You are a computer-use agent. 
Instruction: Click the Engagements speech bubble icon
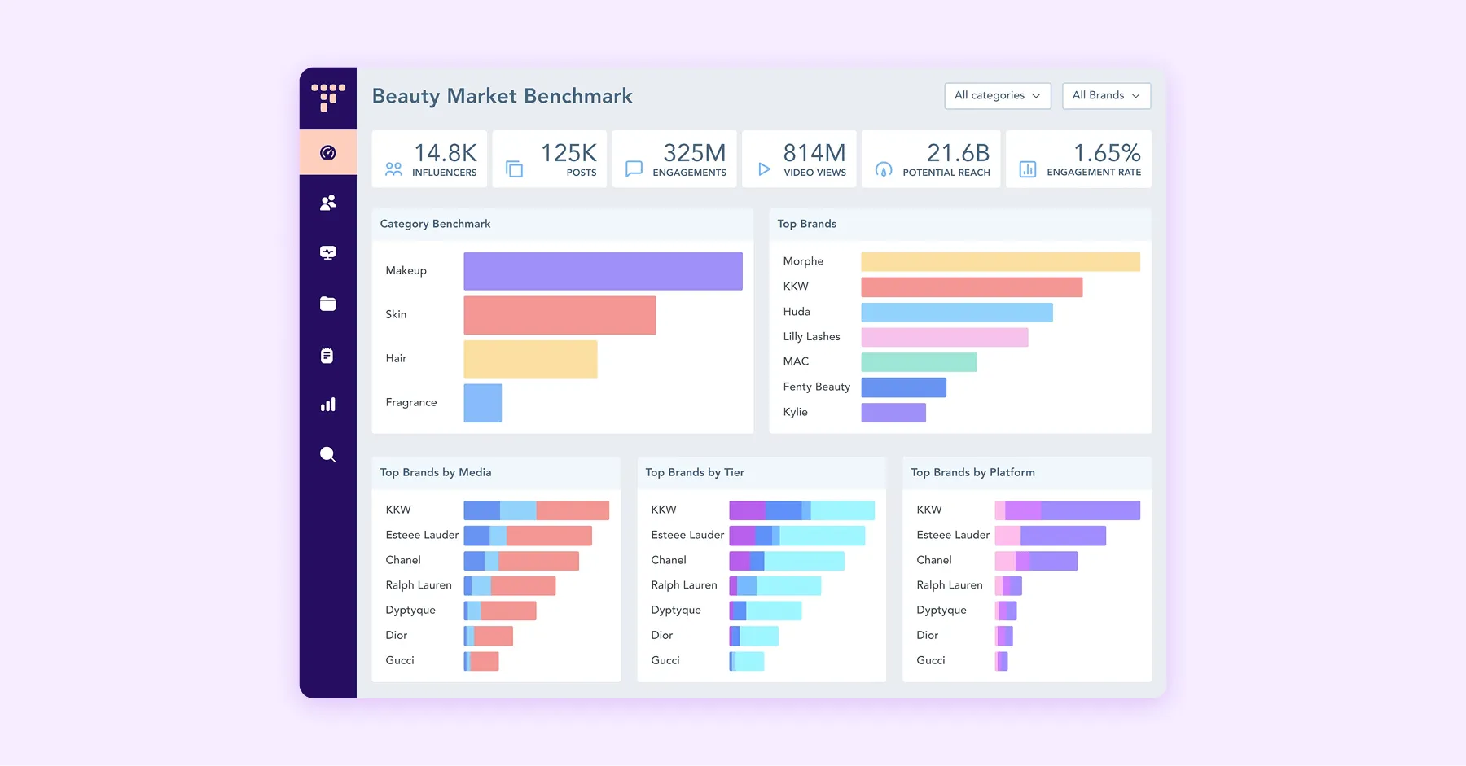pos(634,169)
